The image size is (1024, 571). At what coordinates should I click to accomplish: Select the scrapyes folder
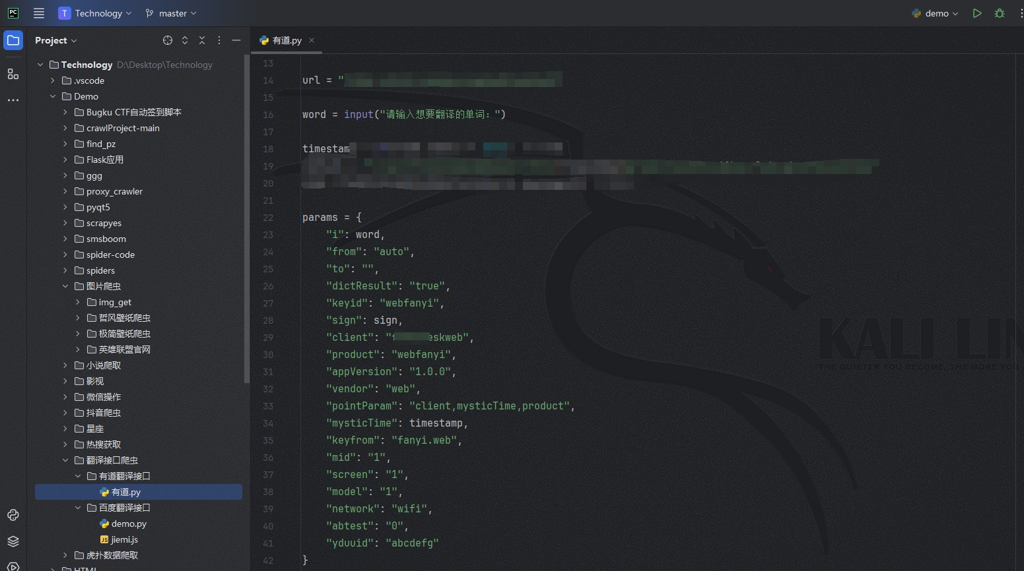(98, 223)
